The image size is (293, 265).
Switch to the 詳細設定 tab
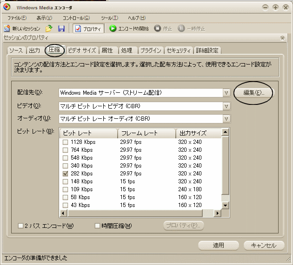coord(207,50)
